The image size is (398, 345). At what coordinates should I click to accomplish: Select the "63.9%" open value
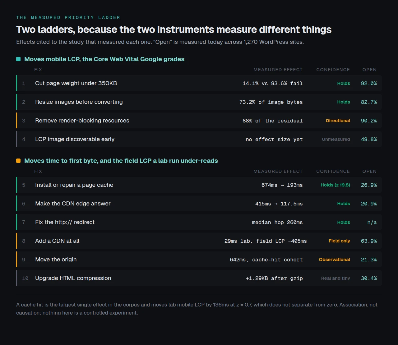coord(369,241)
